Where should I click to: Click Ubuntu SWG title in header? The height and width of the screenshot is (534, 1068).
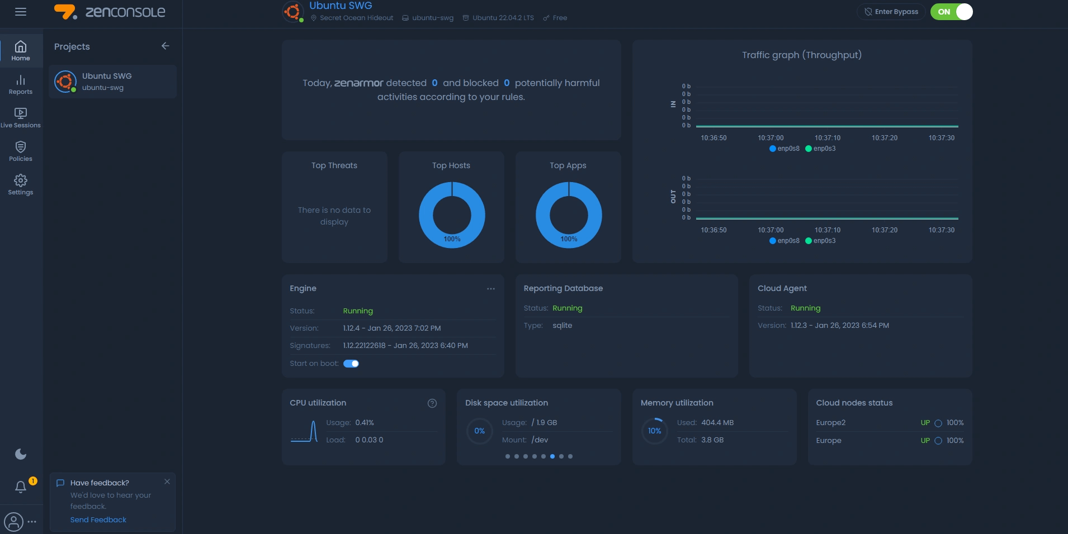[x=341, y=6]
